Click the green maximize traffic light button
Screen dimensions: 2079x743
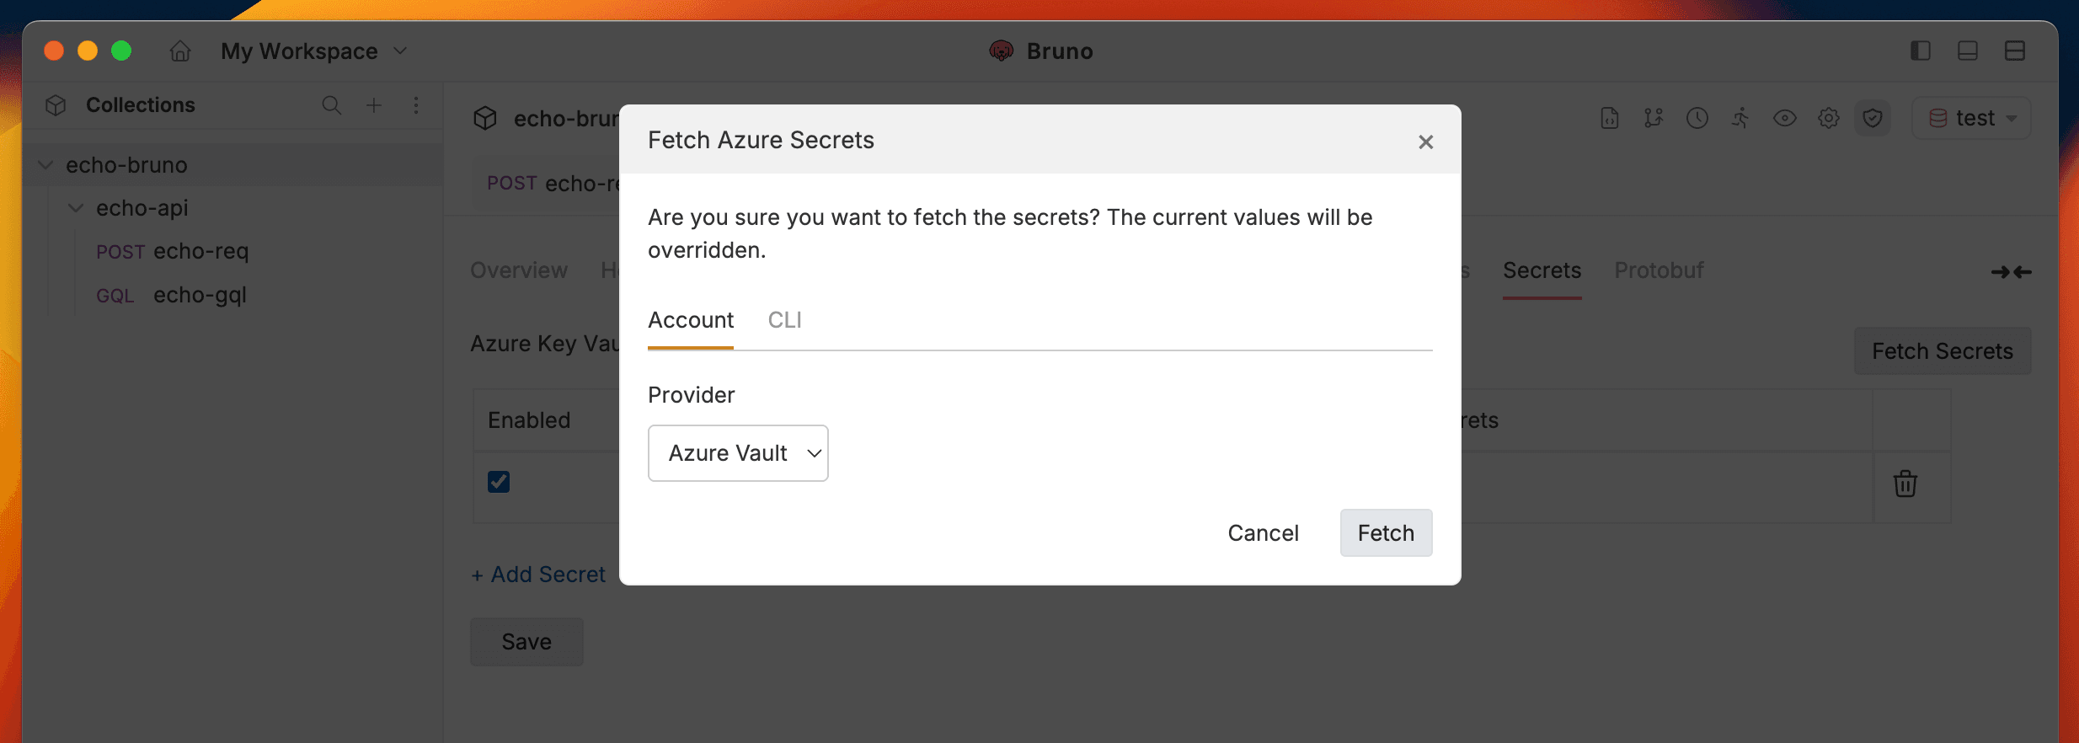point(122,51)
